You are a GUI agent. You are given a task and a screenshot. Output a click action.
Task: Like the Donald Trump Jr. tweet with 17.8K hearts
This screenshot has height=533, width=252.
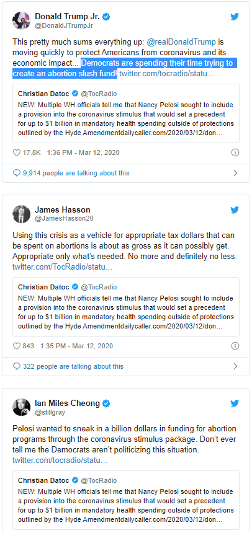click(x=17, y=152)
